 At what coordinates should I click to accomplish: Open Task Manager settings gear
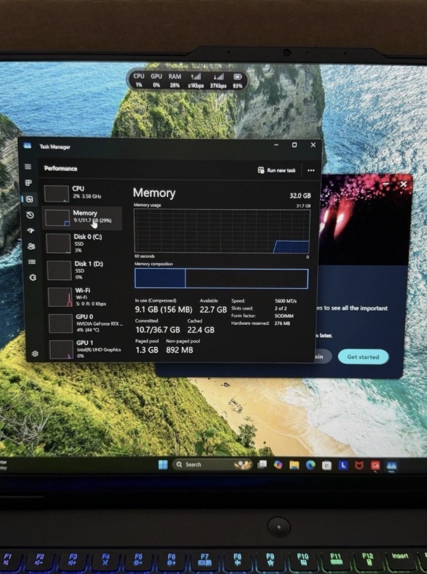[x=36, y=354]
